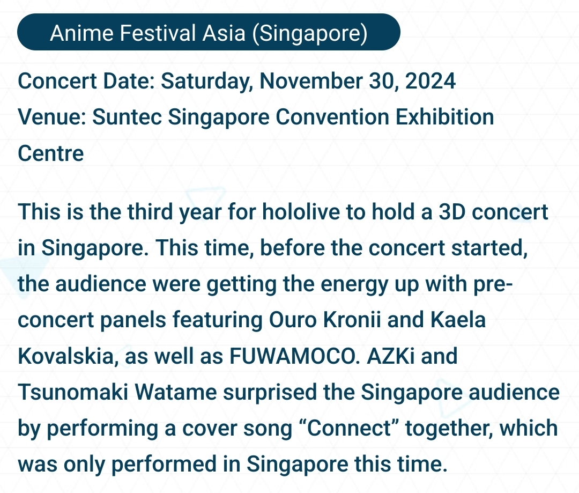Click the name AZKi
The image size is (579, 493).
391,356
